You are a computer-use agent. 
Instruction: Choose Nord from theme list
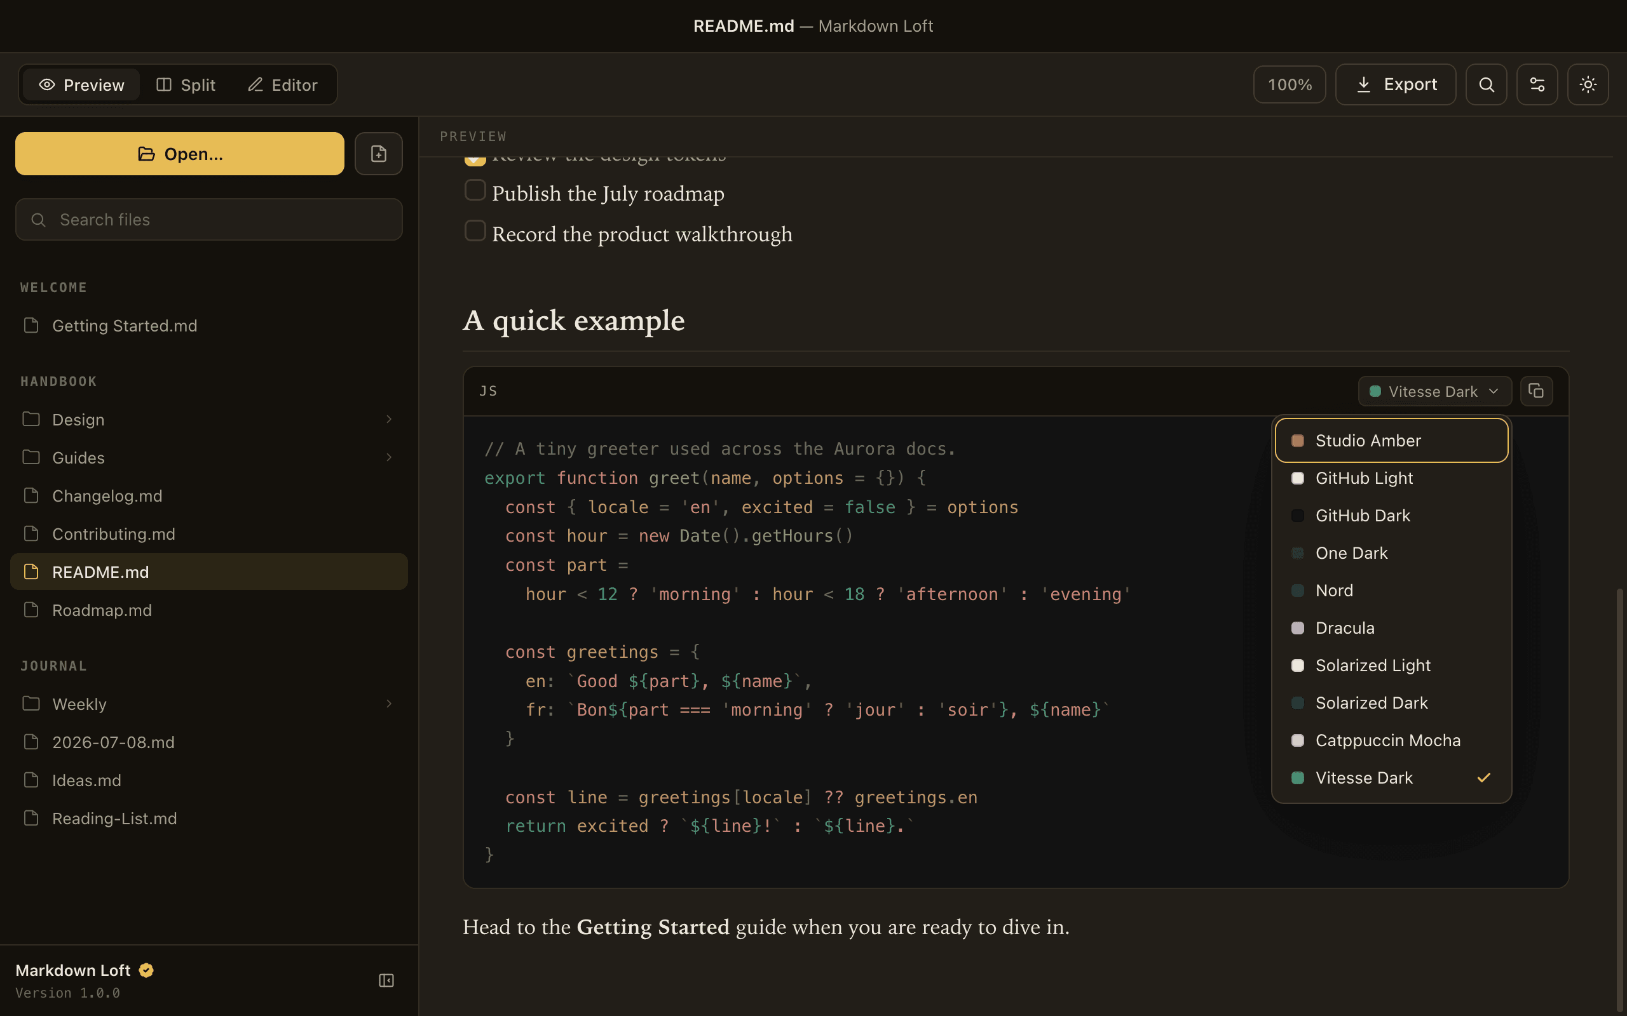[x=1392, y=591]
